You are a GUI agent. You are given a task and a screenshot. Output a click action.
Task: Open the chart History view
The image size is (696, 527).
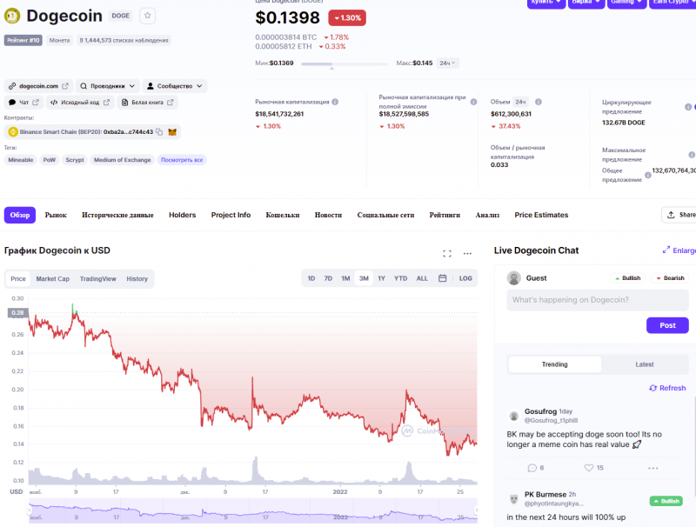137,278
